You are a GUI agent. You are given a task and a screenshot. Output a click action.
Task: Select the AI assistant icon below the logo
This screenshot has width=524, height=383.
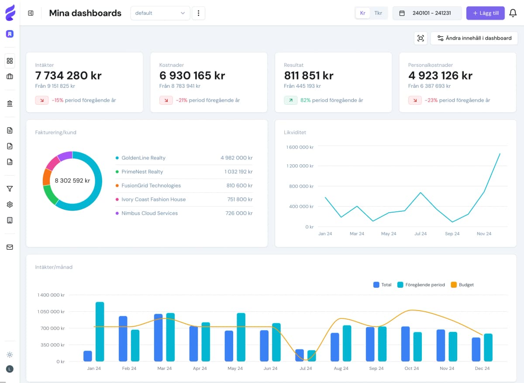pyautogui.click(x=10, y=34)
